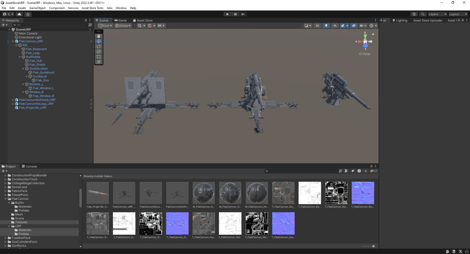This screenshot has height=254, width=470.
Task: Select the Flak_Projectile thumbnail in the Project panel
Action: [98, 193]
